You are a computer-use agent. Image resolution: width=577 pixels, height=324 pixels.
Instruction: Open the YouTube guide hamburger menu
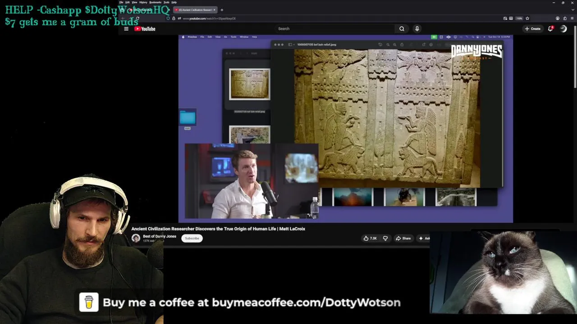[126, 29]
